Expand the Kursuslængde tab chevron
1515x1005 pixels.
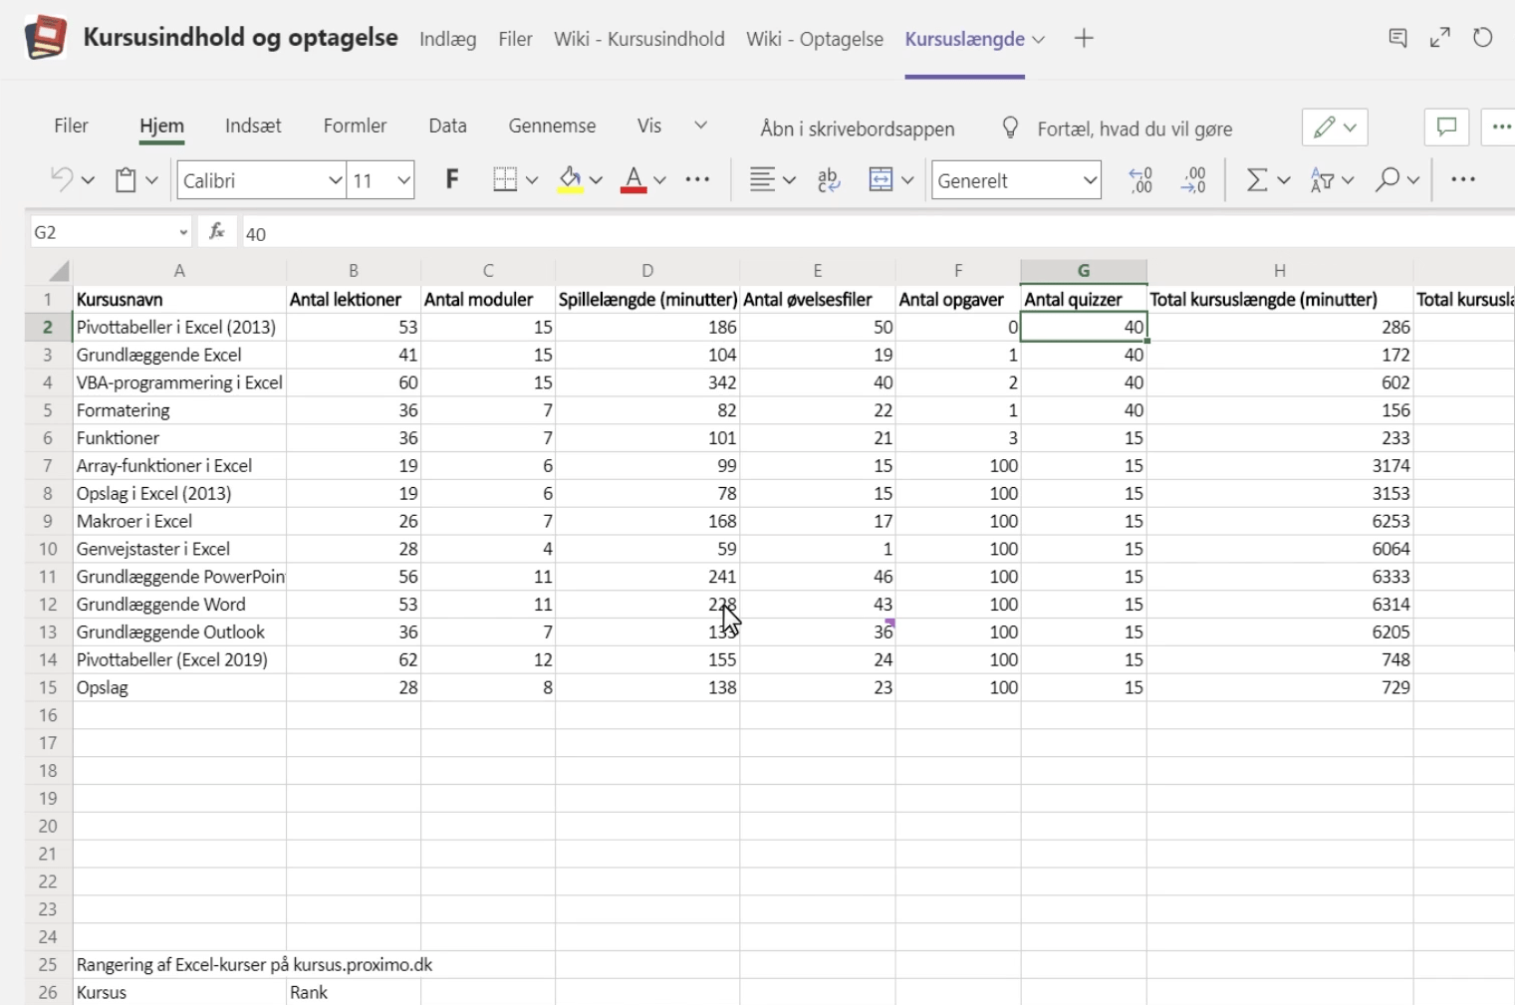click(x=1038, y=40)
